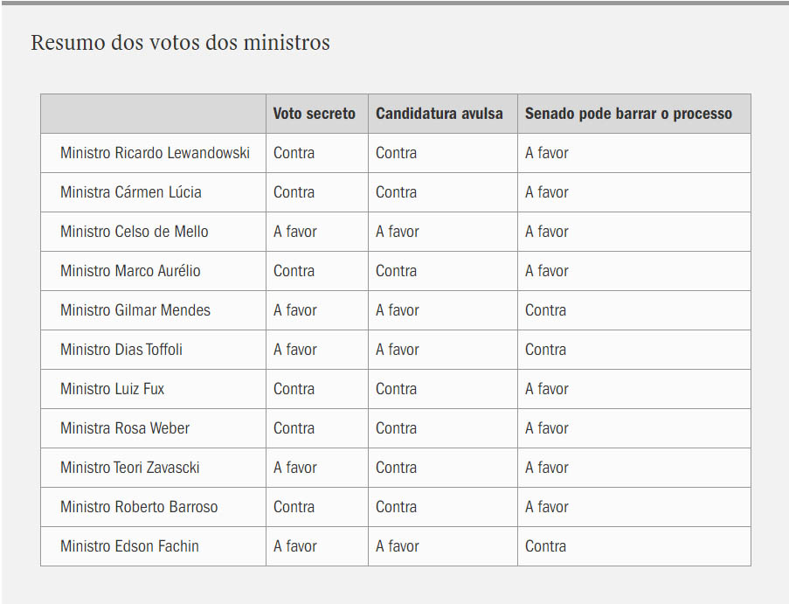The height and width of the screenshot is (604, 789).
Task: Select the Ministro Celso de Mello row name
Action: click(154, 232)
